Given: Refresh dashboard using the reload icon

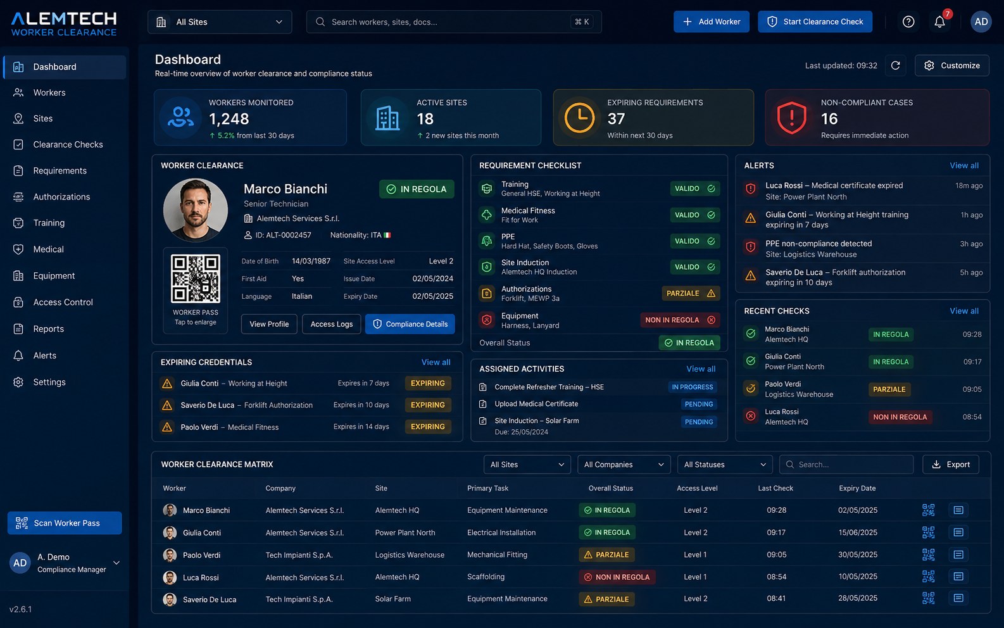Looking at the screenshot, I should [896, 65].
